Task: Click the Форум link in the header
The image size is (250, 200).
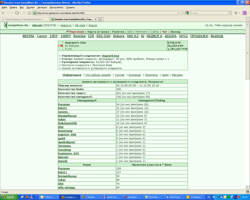Action: click(x=93, y=25)
